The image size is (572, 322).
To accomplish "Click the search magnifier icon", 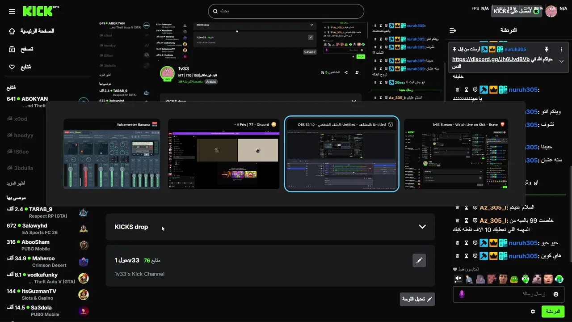I will [x=215, y=11].
